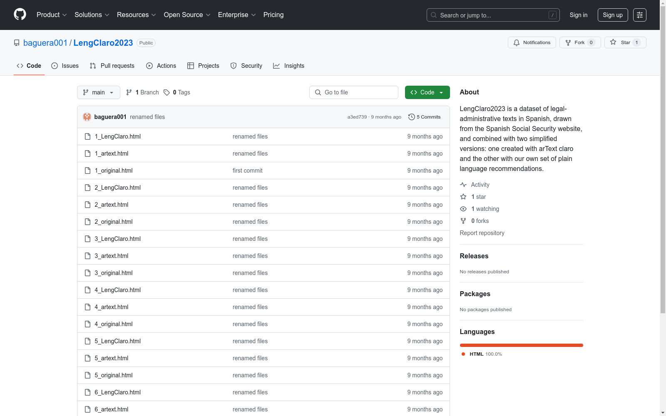Click the fork icon beside 0 forks
The image size is (666, 416).
point(463,221)
